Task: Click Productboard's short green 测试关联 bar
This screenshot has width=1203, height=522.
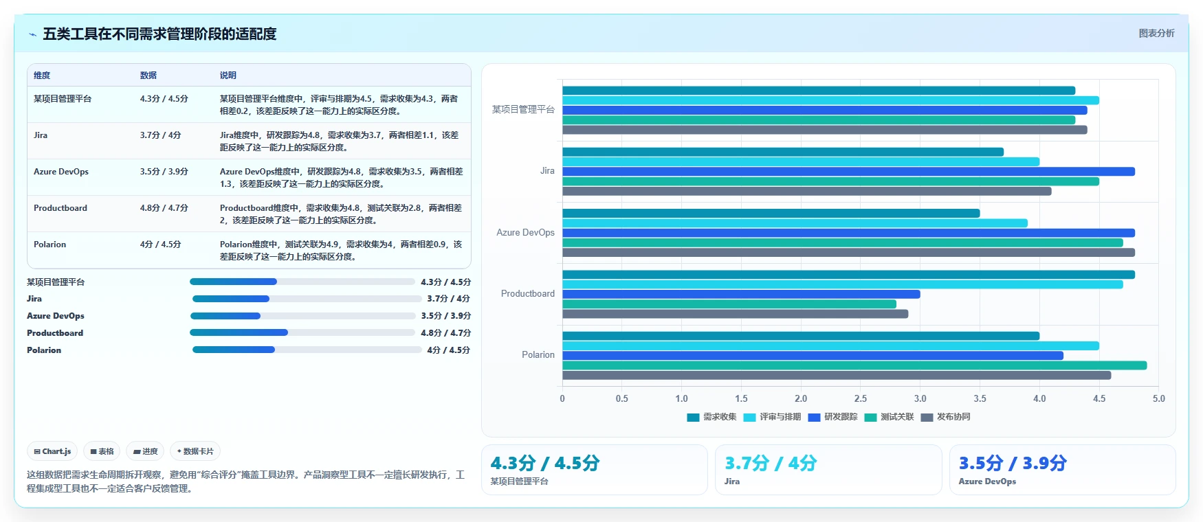Action: click(729, 304)
